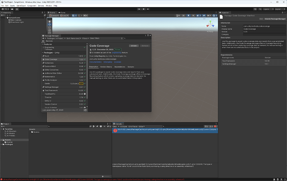The height and width of the screenshot is (181, 287).
Task: Select the Rotate tool in Scene
Action: [x=49, y=27]
